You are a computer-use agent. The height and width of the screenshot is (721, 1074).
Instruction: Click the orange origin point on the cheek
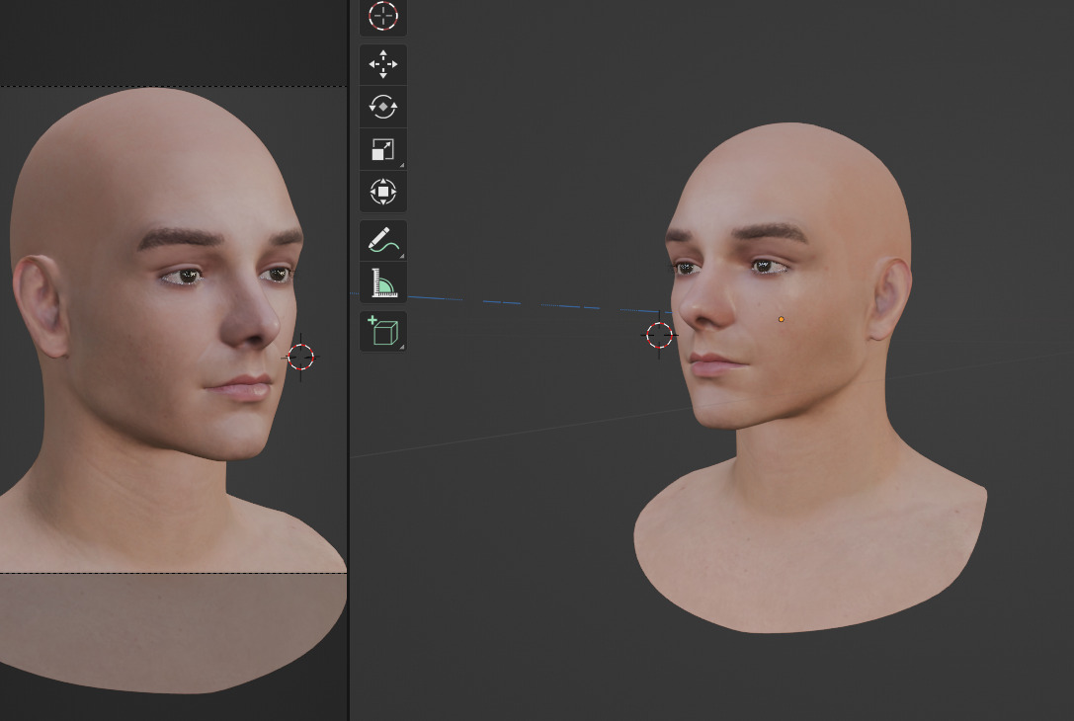pyautogui.click(x=781, y=319)
